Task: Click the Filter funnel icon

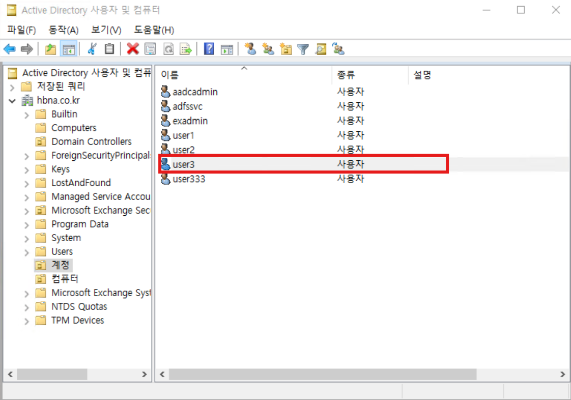Action: 303,49
